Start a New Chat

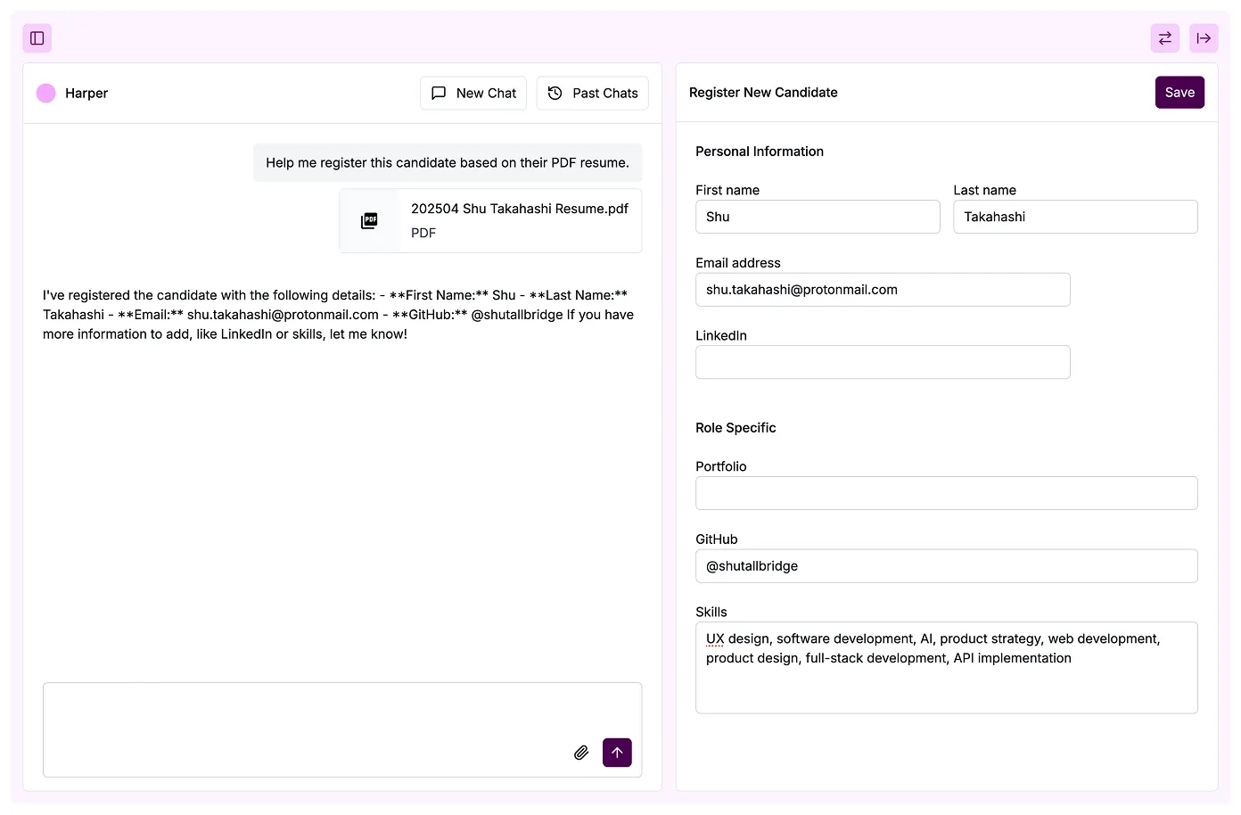coord(473,93)
